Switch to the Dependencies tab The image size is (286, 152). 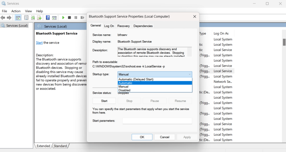click(x=143, y=26)
